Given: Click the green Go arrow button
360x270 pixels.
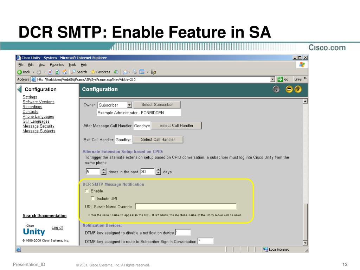Looking at the screenshot, I should tap(280, 79).
